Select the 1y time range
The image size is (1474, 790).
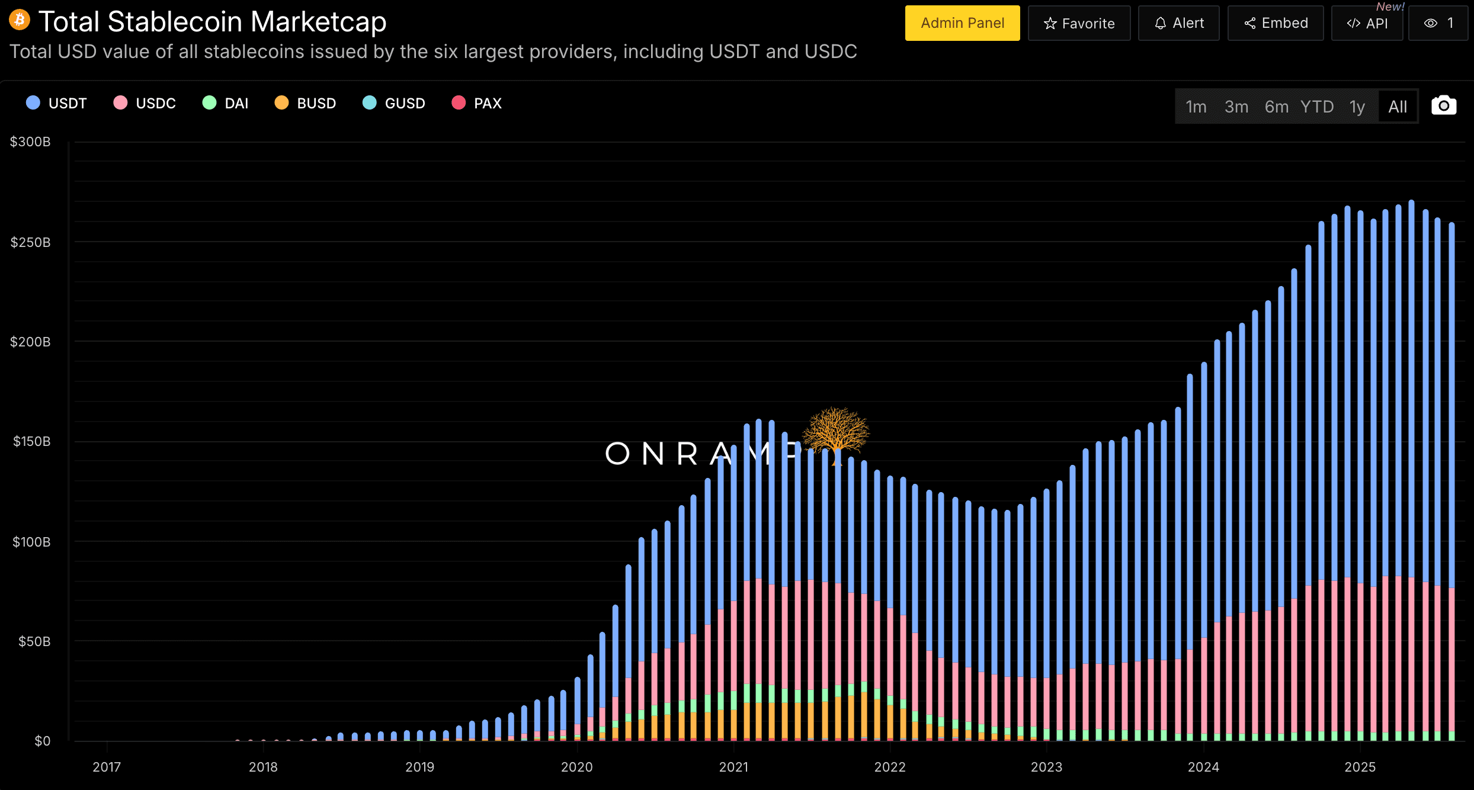coord(1357,107)
